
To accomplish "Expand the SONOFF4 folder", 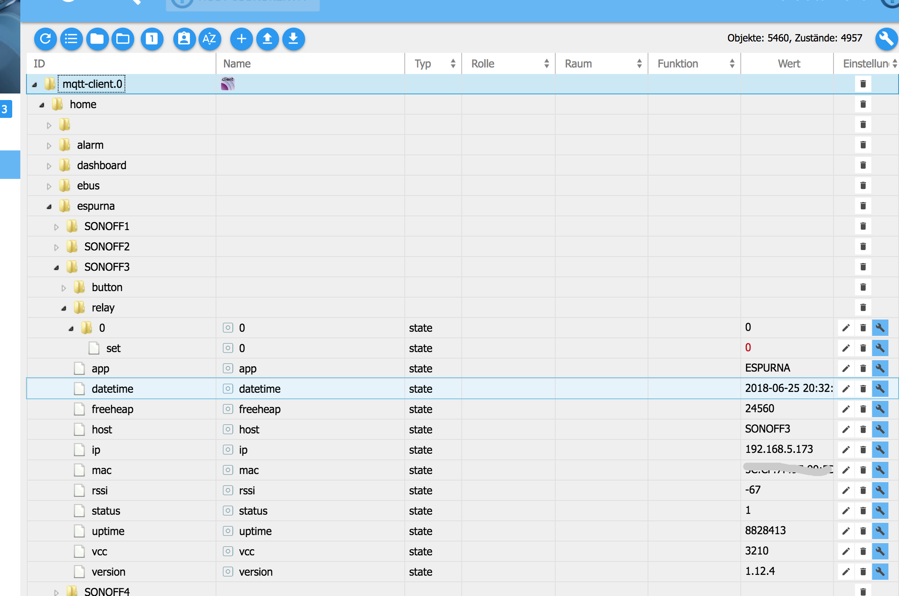I will point(56,592).
